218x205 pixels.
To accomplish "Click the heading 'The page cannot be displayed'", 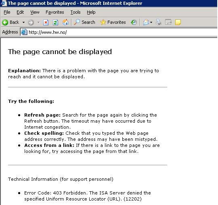I will [60, 52].
